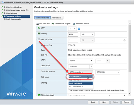Click the VM icon in title bar
The width and height of the screenshot is (134, 105).
3,3
